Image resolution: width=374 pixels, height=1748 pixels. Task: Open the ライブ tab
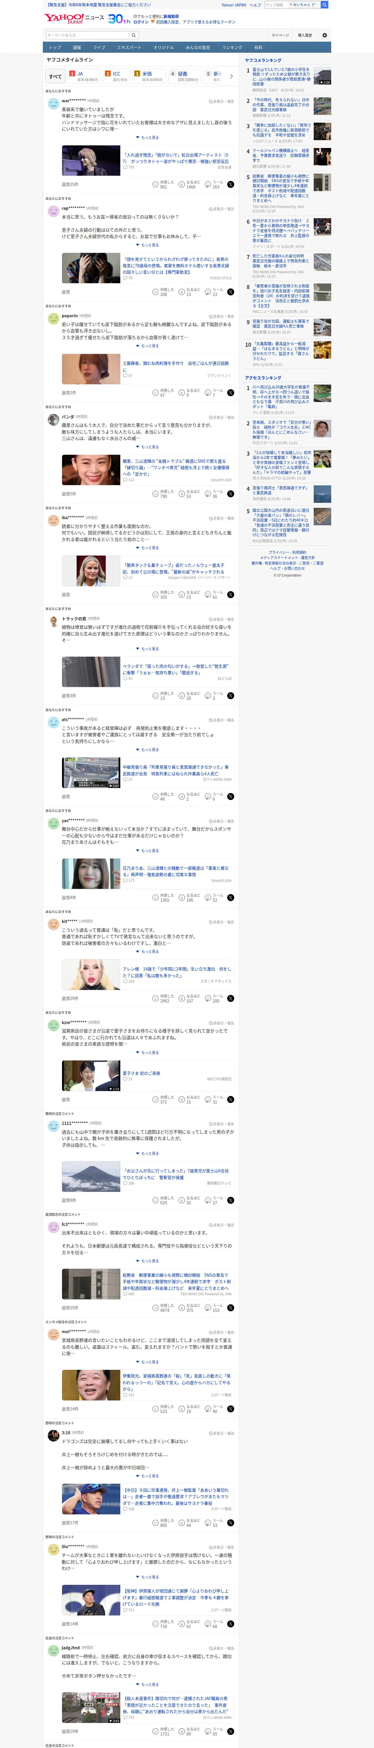tap(99, 47)
